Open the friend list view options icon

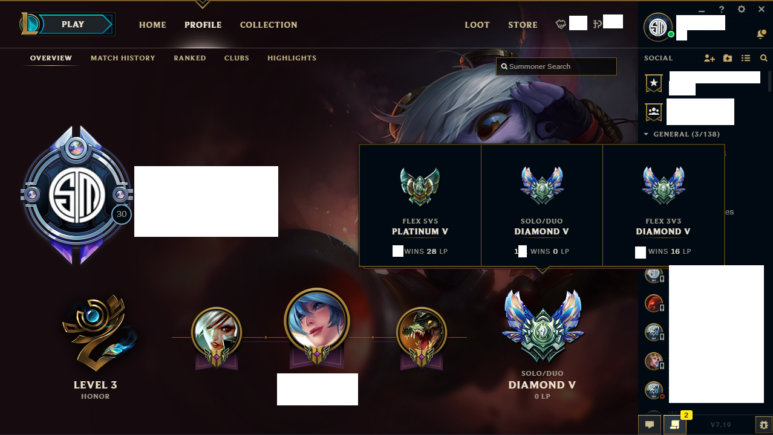click(746, 58)
